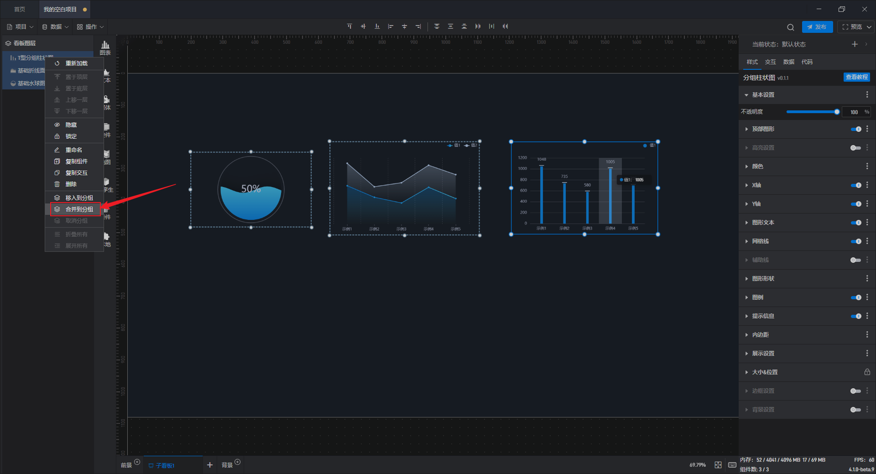Screen dimensions: 876x474
Task: Click the 查看教程 button
Action: tap(856, 78)
